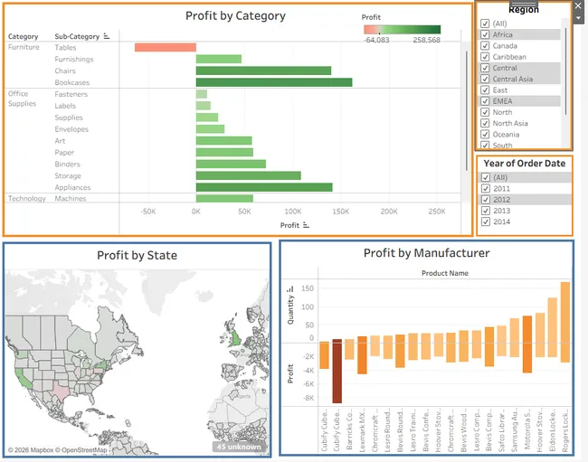Select the Envelopes profit bar

click(x=210, y=129)
